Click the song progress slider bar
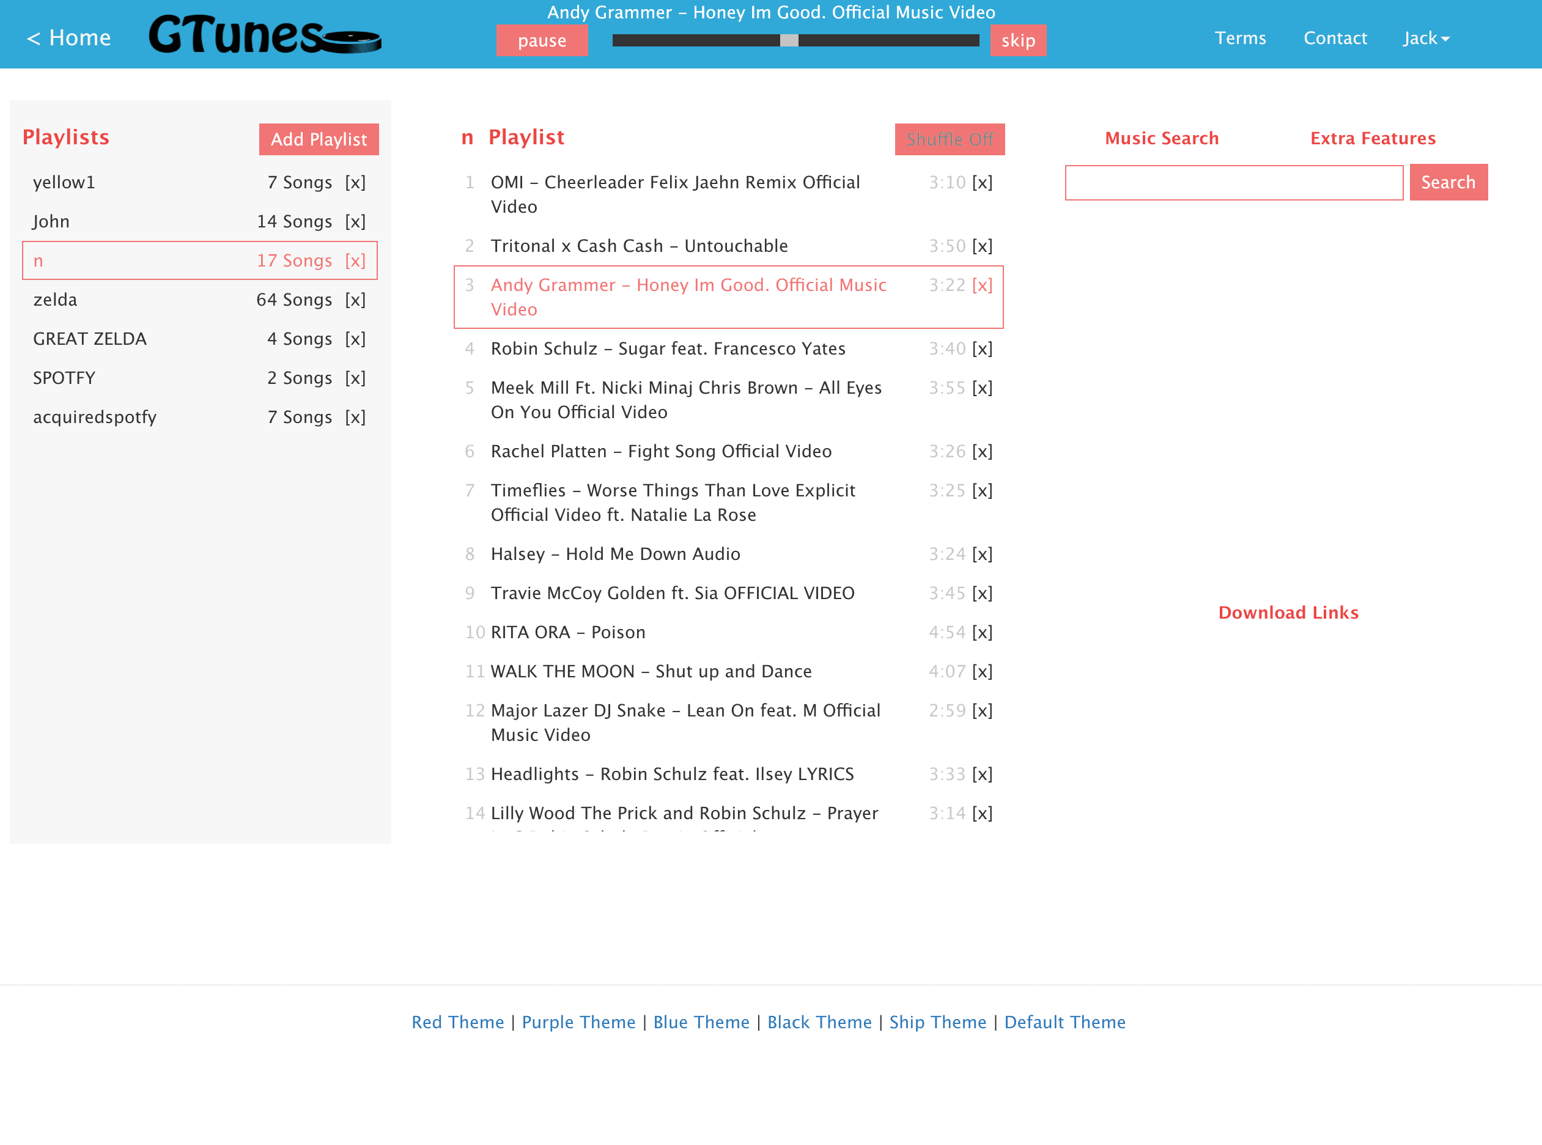1542x1145 pixels. (x=795, y=40)
